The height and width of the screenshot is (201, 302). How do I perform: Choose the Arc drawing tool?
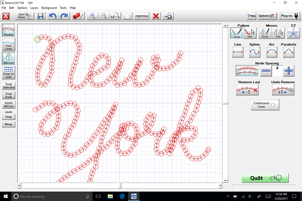[272, 52]
